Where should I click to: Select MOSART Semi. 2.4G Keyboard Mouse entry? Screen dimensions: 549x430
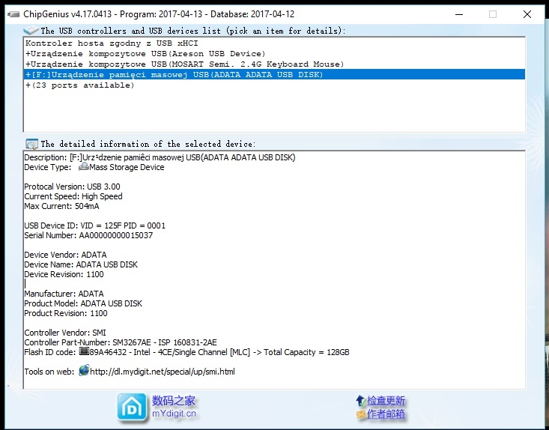pos(274,64)
